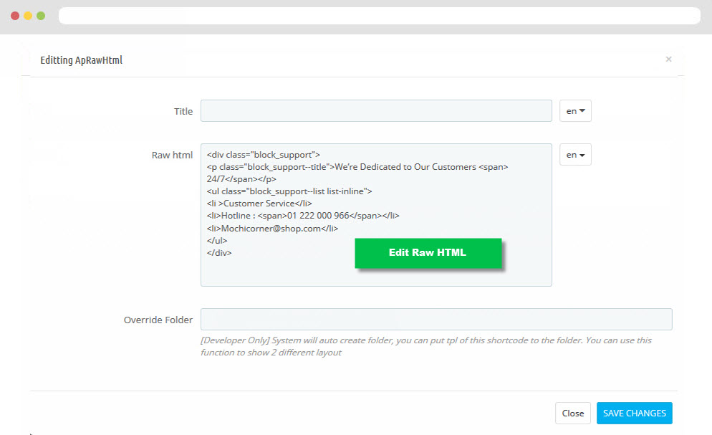The height and width of the screenshot is (435, 712).
Task: Click the yellow window minimize dot
Action: click(28, 16)
